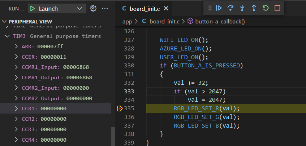Click the Step Out arrow icon
Viewport: 306px width, 146px height.
pyautogui.click(x=254, y=8)
